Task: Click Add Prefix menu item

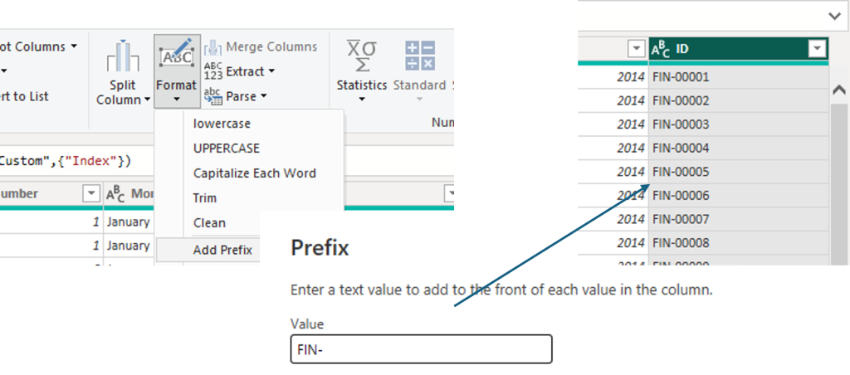Action: (222, 250)
